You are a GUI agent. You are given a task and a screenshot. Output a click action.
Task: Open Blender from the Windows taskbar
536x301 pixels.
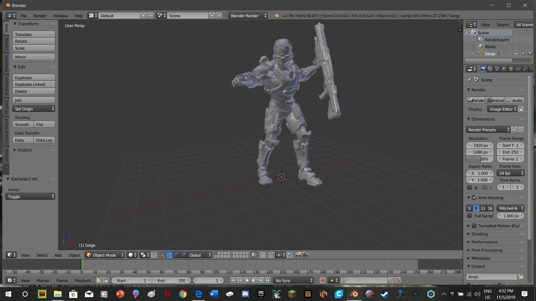click(354, 294)
